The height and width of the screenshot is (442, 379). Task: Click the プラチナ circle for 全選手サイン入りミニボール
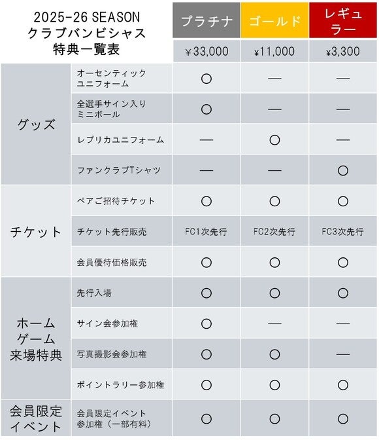(206, 109)
